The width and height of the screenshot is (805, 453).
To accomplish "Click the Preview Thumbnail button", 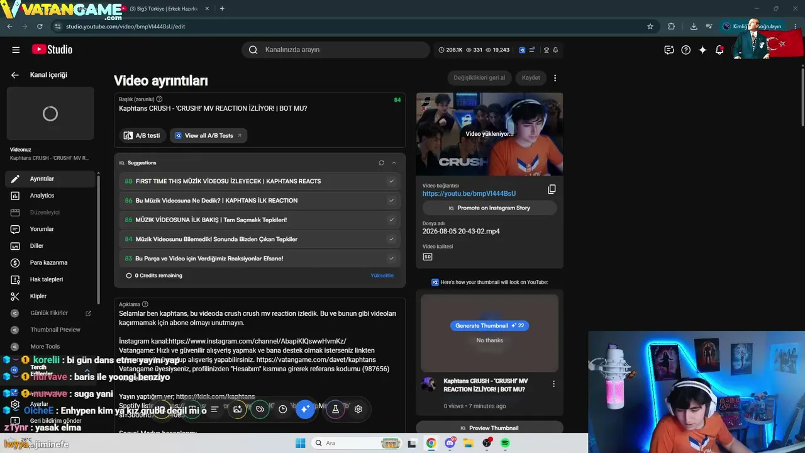I will (489, 428).
